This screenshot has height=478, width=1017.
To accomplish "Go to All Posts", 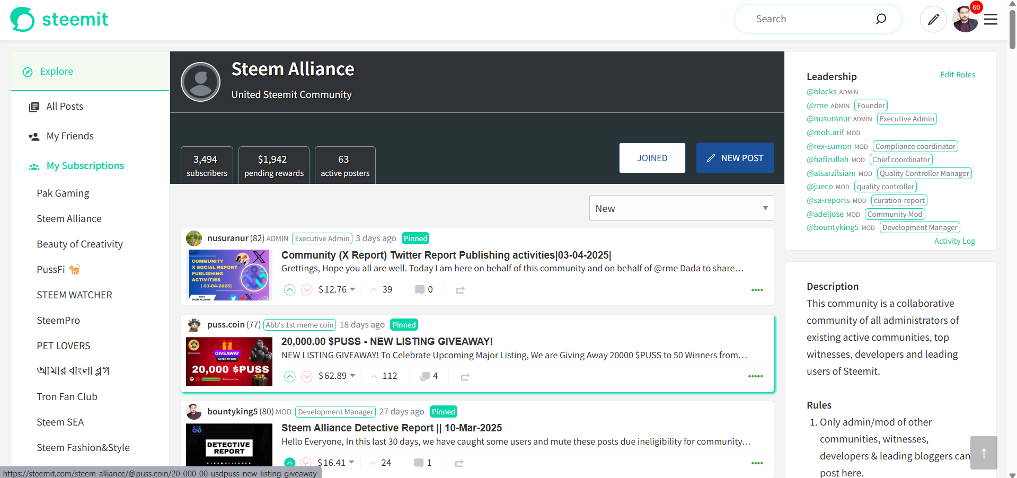I will tap(65, 107).
